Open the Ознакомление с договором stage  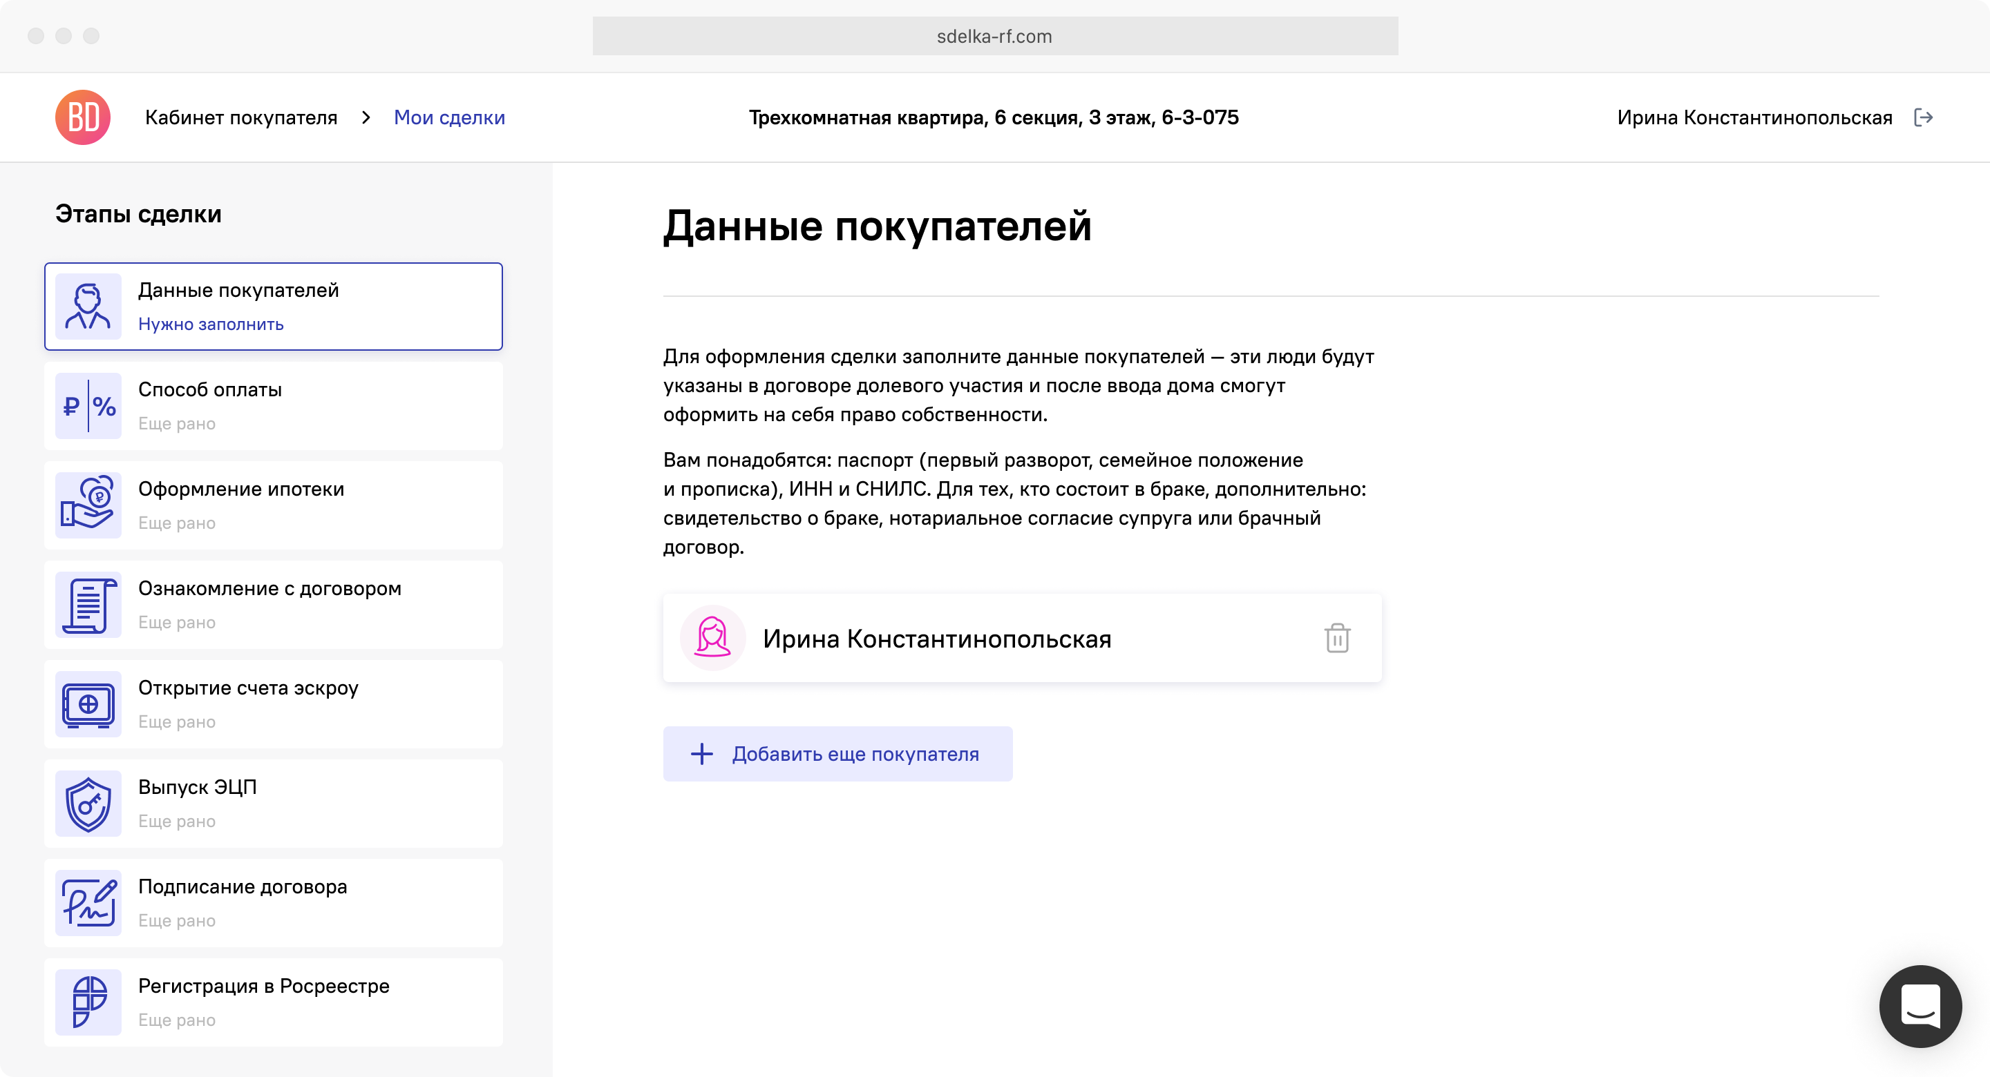coord(274,605)
